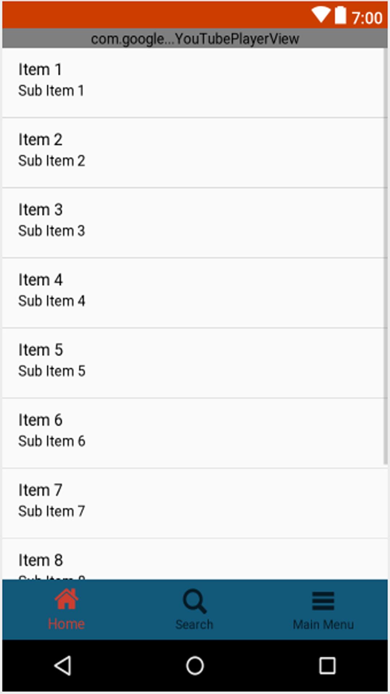Image resolution: width=390 pixels, height=694 pixels.
Task: Click the list's vertical scrollbar
Action: (x=386, y=256)
